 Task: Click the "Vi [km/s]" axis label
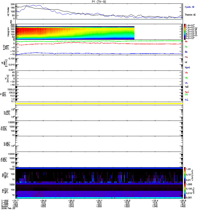pyautogui.click(x=7, y=78)
